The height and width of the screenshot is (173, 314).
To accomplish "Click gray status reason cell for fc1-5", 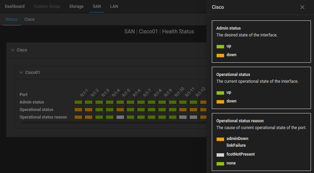I will [120, 117].
